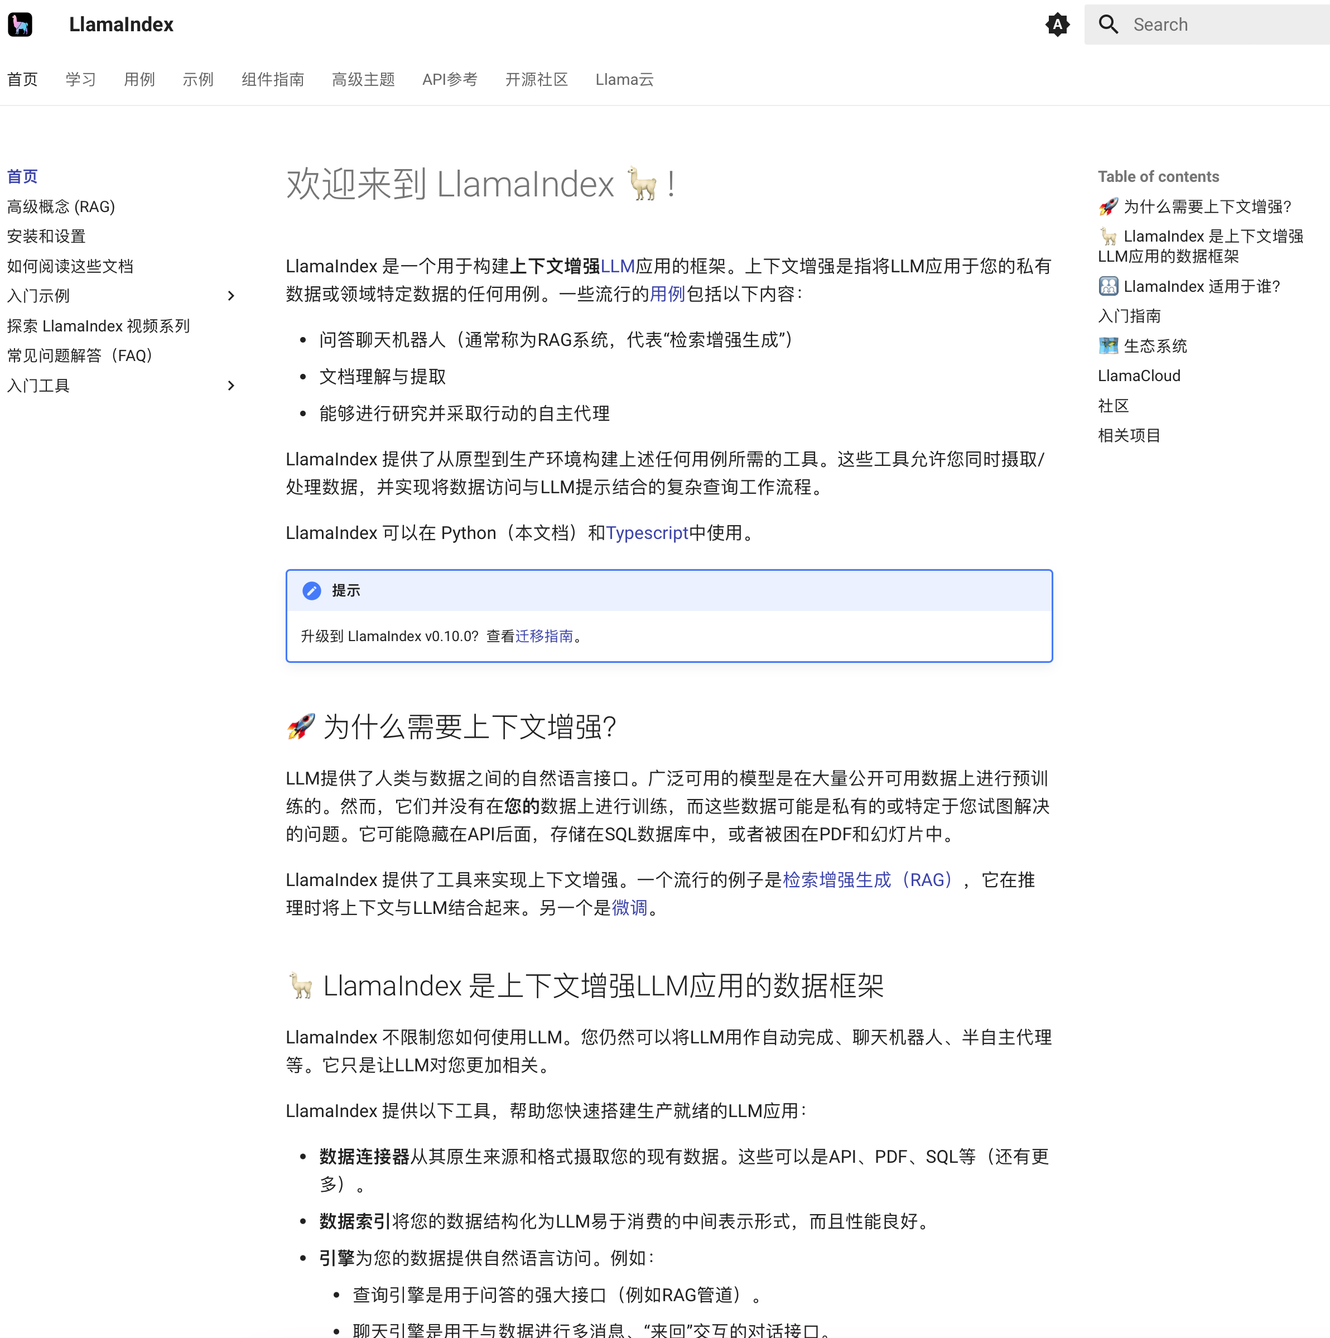1330x1338 pixels.
Task: Click the rocket emoji in 为什么需要上下文增强 heading
Action: pyautogui.click(x=301, y=726)
